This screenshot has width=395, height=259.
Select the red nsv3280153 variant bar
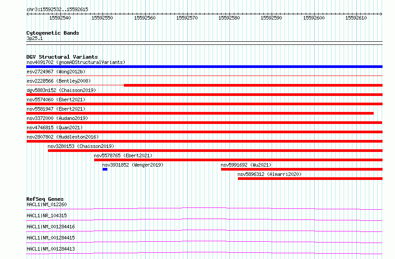215,151
